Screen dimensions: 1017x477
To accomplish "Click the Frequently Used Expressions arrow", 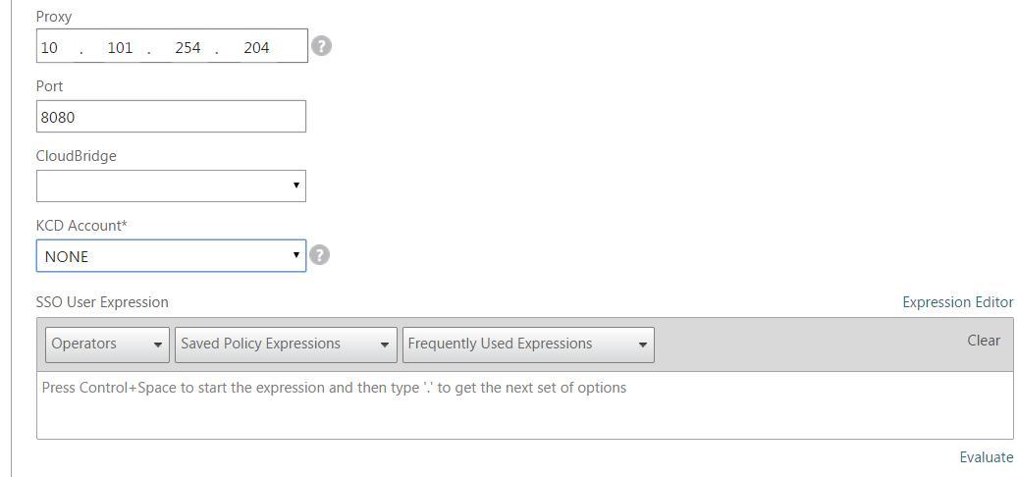I will (643, 344).
